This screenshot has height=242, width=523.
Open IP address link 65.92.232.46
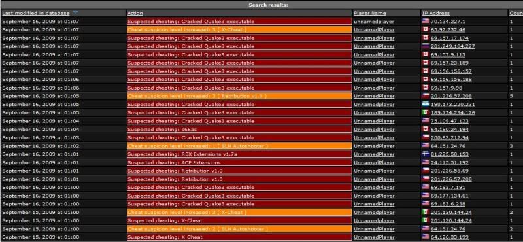pyautogui.click(x=448, y=29)
